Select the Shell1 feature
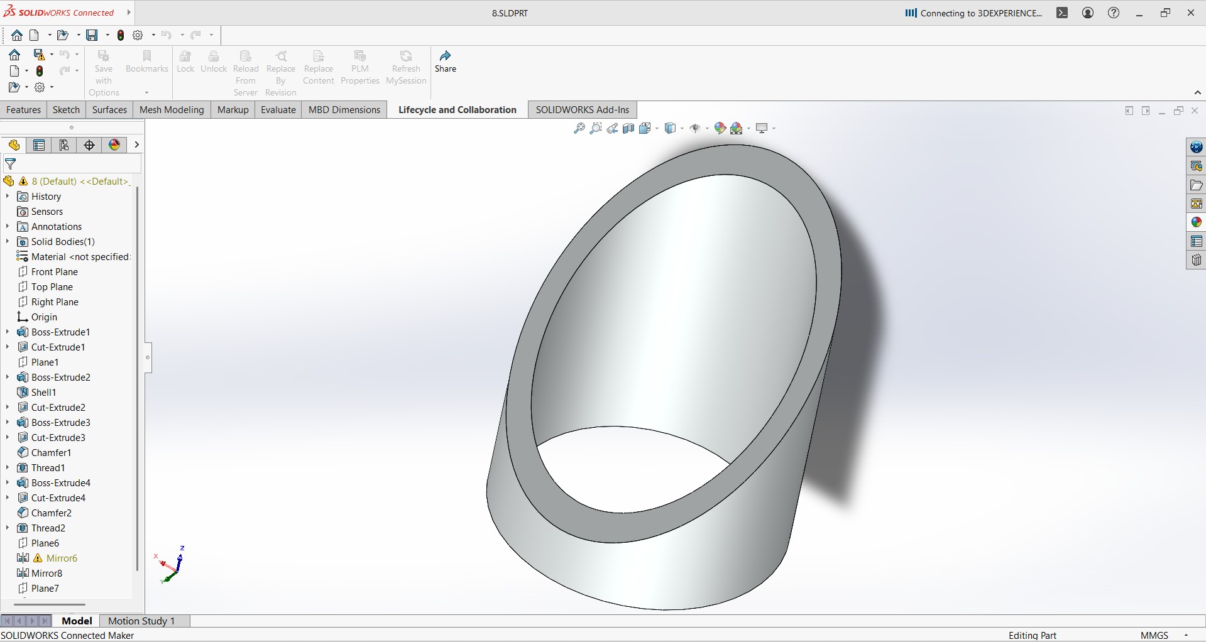The height and width of the screenshot is (642, 1206). (x=43, y=392)
